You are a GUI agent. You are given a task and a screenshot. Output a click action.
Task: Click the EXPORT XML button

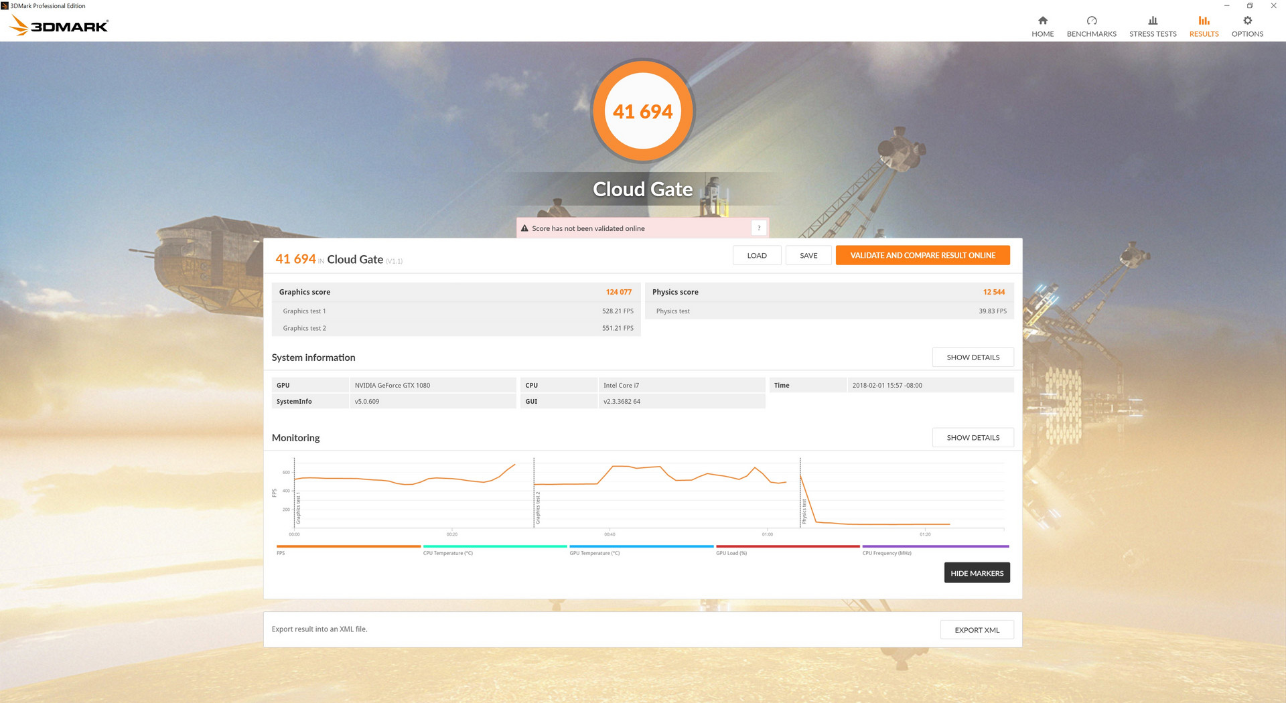click(977, 630)
